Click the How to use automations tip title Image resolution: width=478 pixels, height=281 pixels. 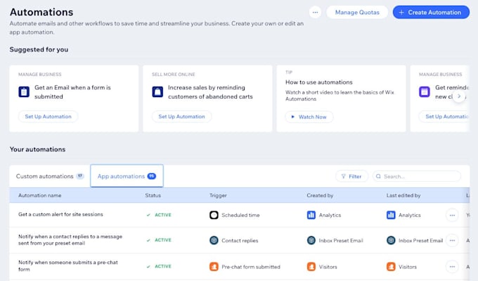(x=319, y=82)
